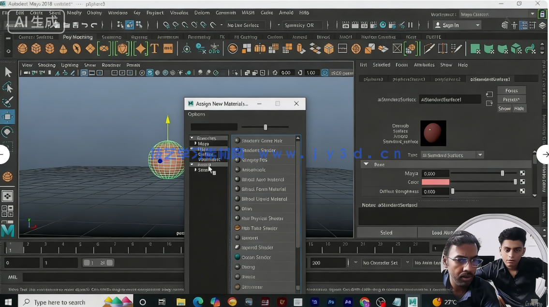This screenshot has height=307, width=549.
Task: Open the Lighting menu in viewport panel
Action: tap(70, 65)
